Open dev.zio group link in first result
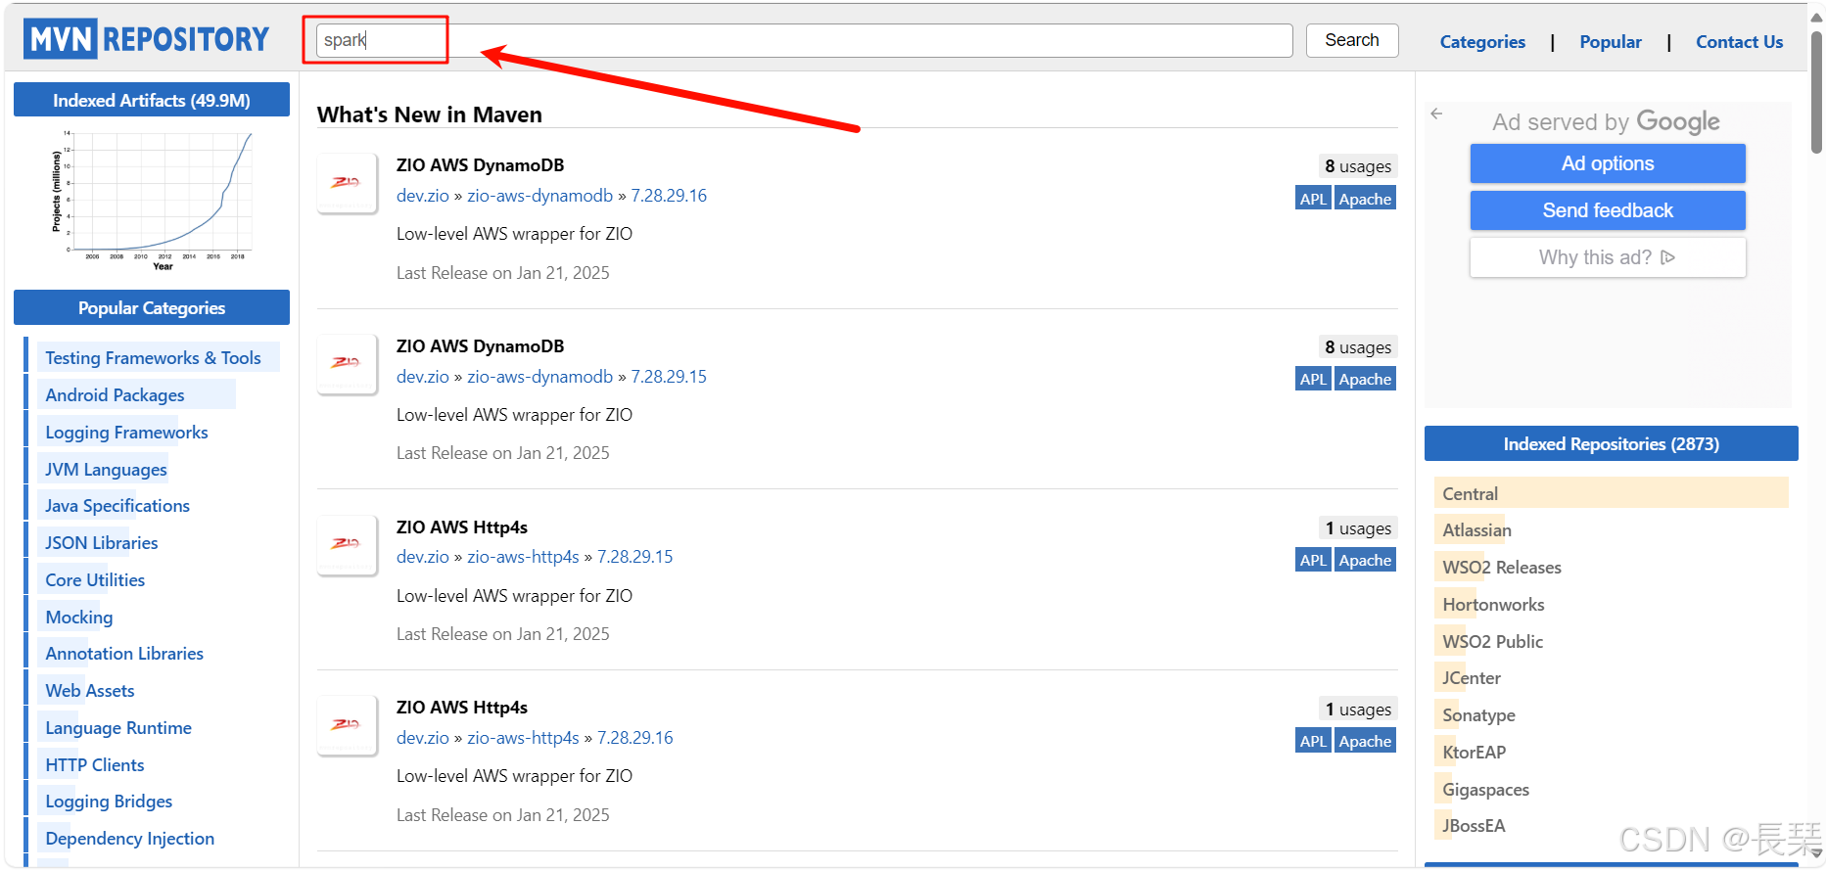 [423, 196]
